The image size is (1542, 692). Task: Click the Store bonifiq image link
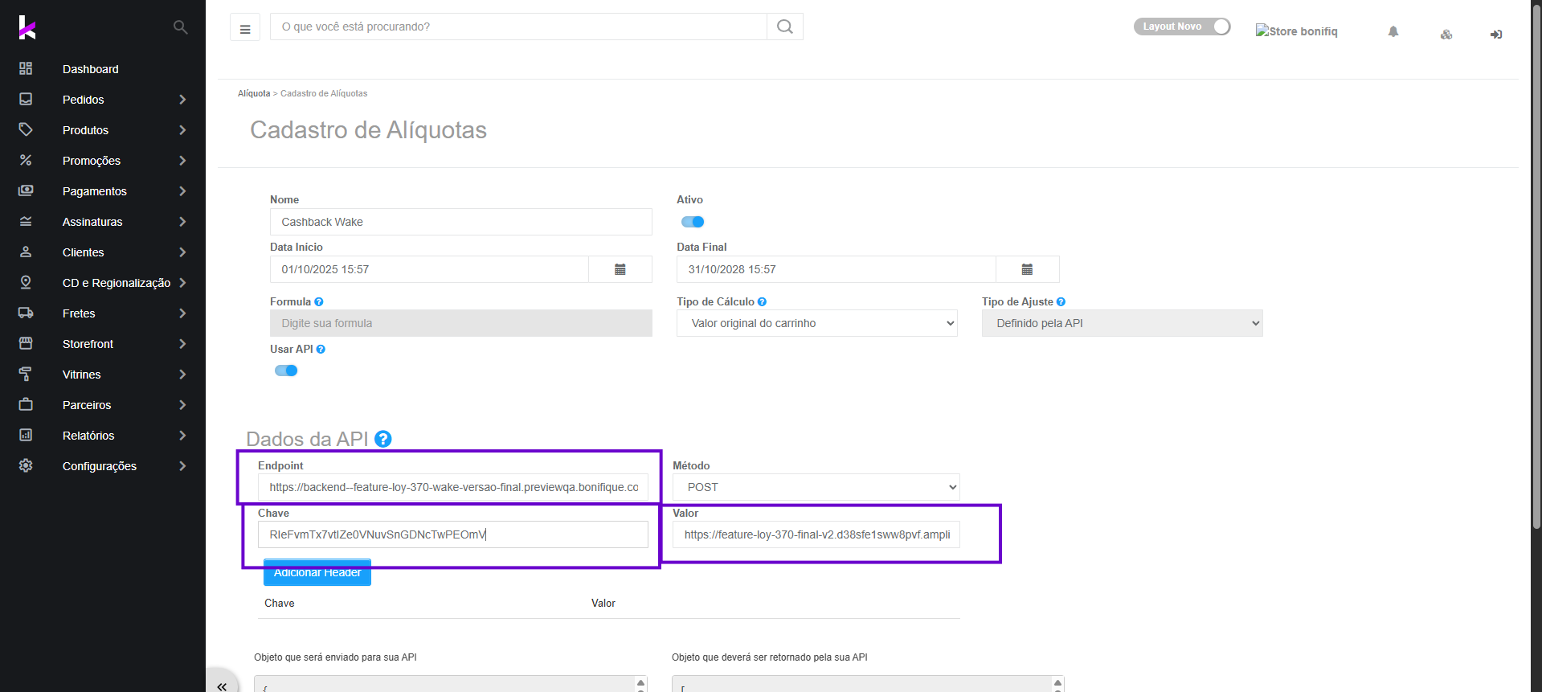pyautogui.click(x=1297, y=31)
